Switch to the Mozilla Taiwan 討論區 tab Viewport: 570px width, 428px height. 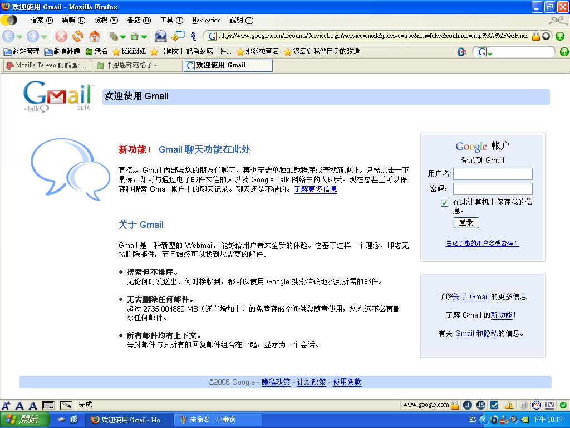pyautogui.click(x=46, y=66)
